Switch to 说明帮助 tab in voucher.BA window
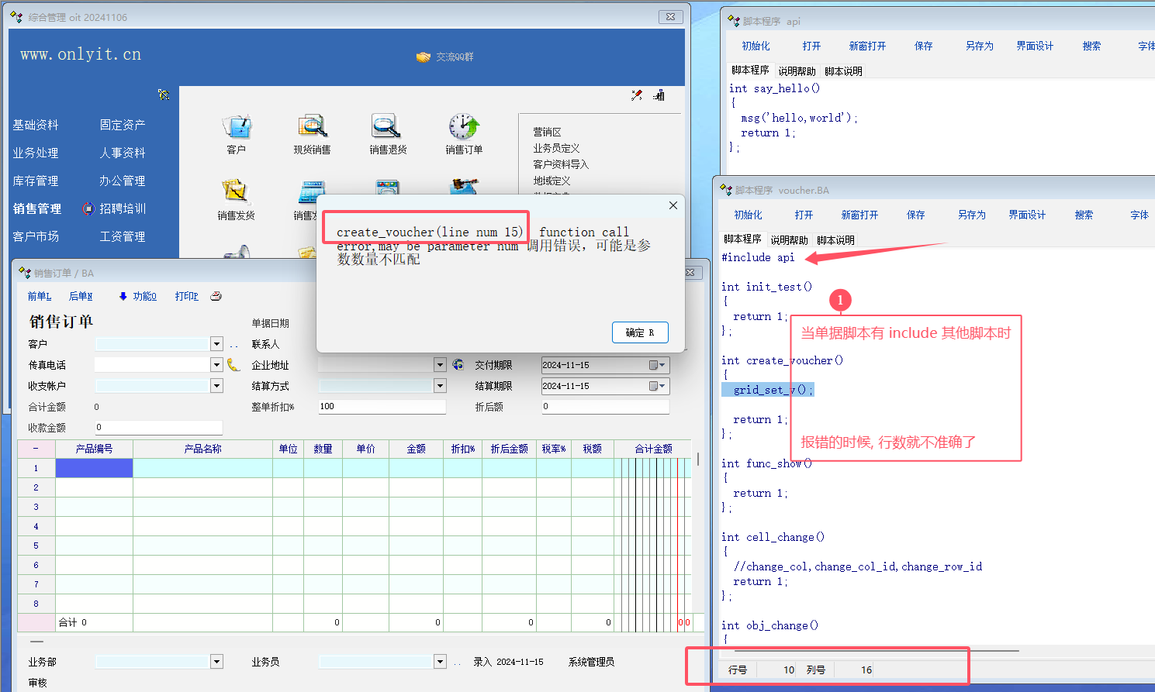1155x692 pixels. coord(789,240)
